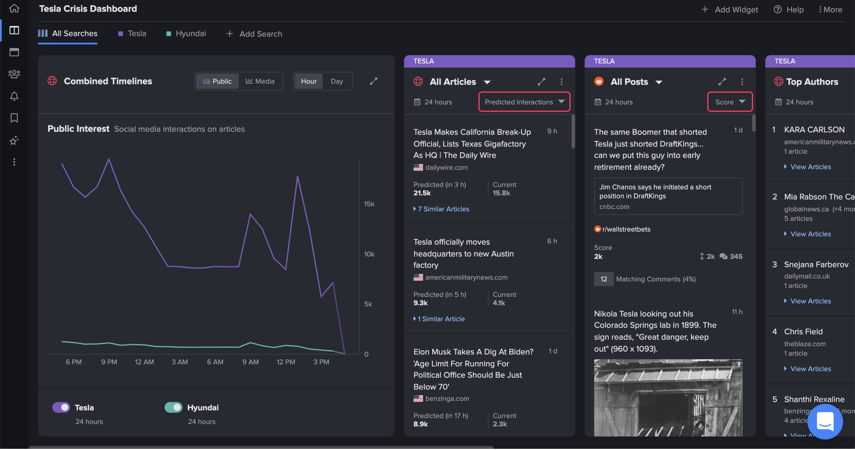Expand View Articles for Chris Field
The image size is (855, 450).
click(807, 369)
